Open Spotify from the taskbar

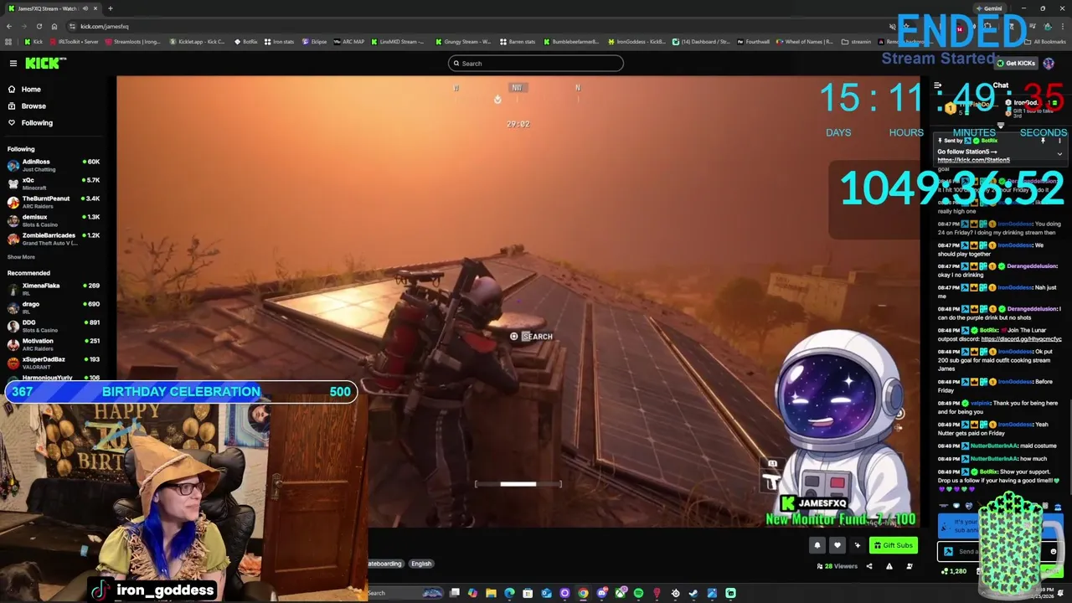click(x=638, y=594)
